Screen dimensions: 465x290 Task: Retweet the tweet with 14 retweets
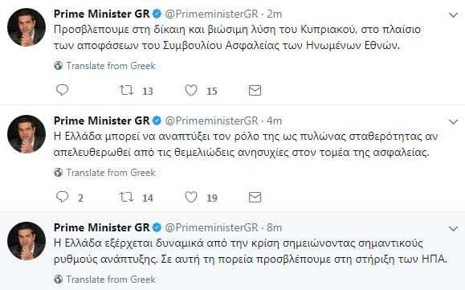click(x=126, y=197)
